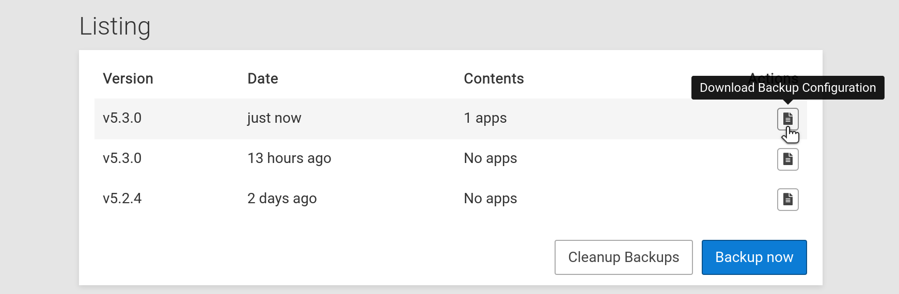Click the '13 hours ago' date cell
The width and height of the screenshot is (899, 294).
pos(289,158)
